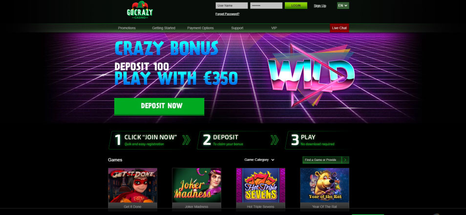Launch the Hot Triple Sevens game
This screenshot has width=466, height=215.
point(261,185)
